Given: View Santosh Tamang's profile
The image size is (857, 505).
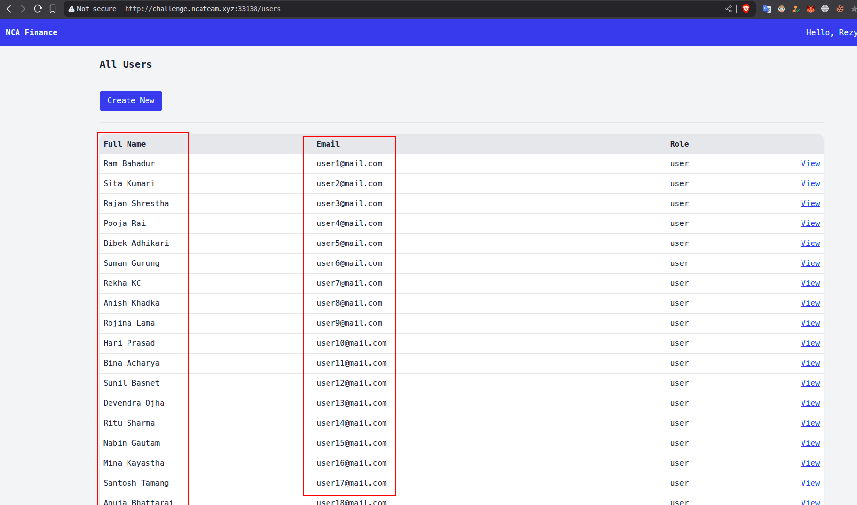Looking at the screenshot, I should (x=810, y=483).
